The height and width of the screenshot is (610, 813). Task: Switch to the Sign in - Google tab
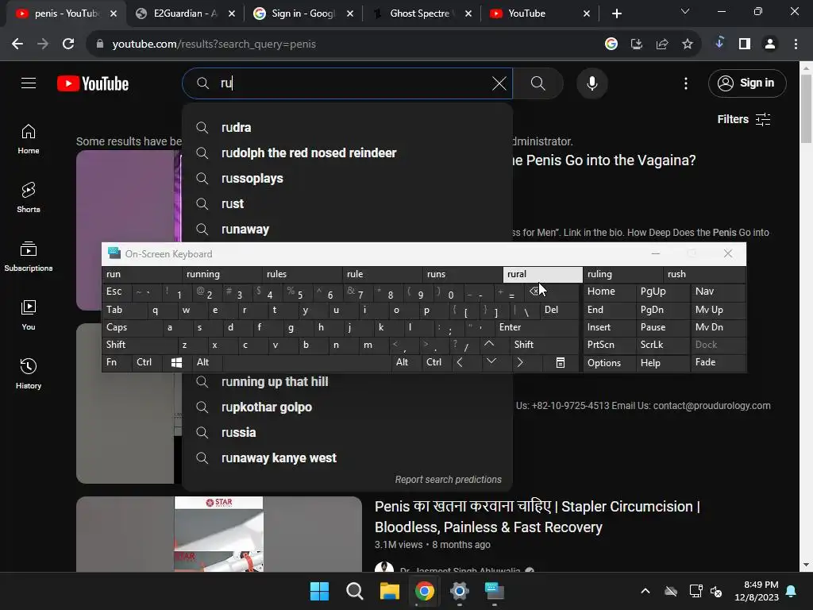tap(302, 14)
